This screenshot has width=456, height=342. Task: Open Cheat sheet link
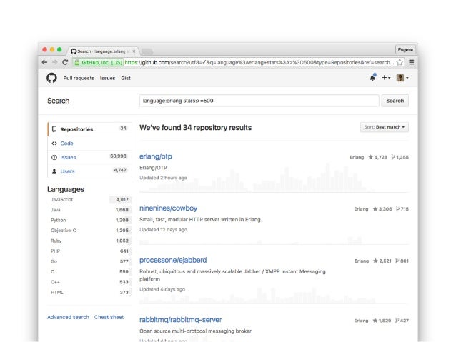point(109,317)
